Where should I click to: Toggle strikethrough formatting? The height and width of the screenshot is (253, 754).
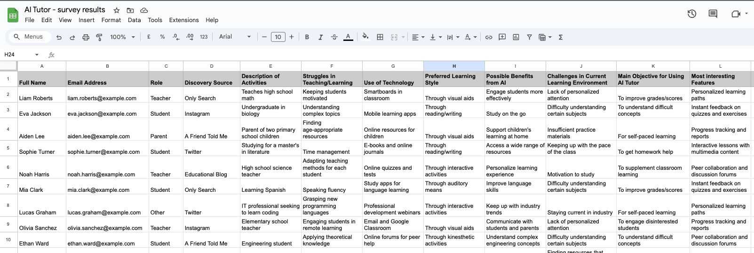334,37
